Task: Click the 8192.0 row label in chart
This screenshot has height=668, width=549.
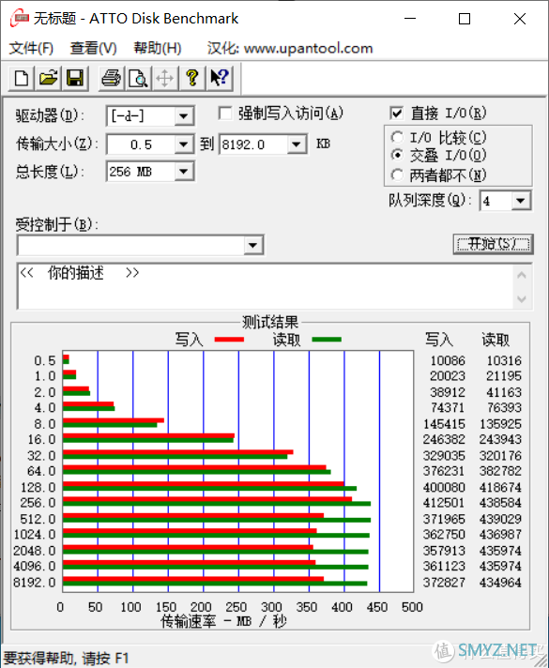Action: pos(35,582)
